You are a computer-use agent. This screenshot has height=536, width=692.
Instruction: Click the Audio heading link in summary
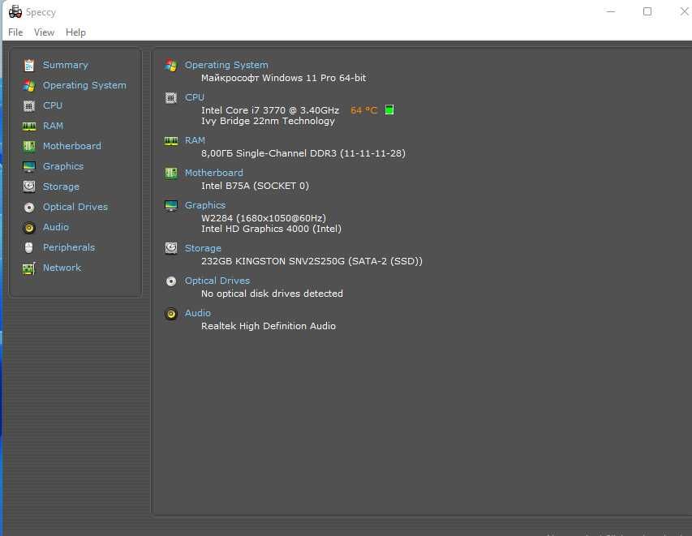tap(197, 313)
